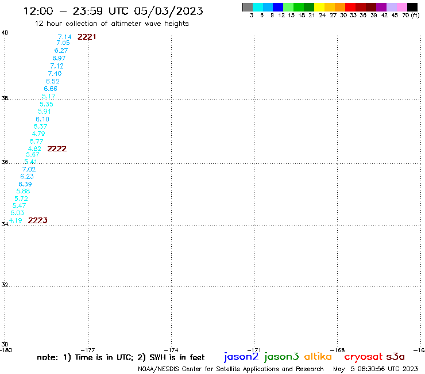Viewport: 425px width, 374px height.
Task: Click the 2223 time marker
Action: pos(38,220)
